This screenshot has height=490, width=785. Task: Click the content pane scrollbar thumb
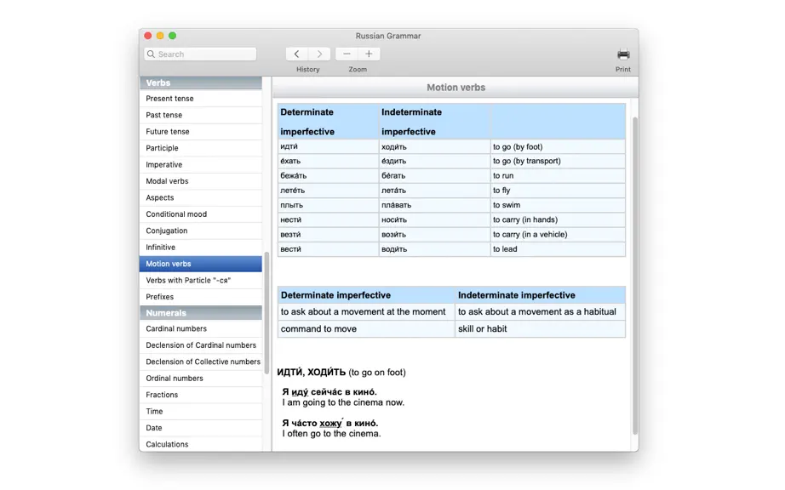point(635,276)
